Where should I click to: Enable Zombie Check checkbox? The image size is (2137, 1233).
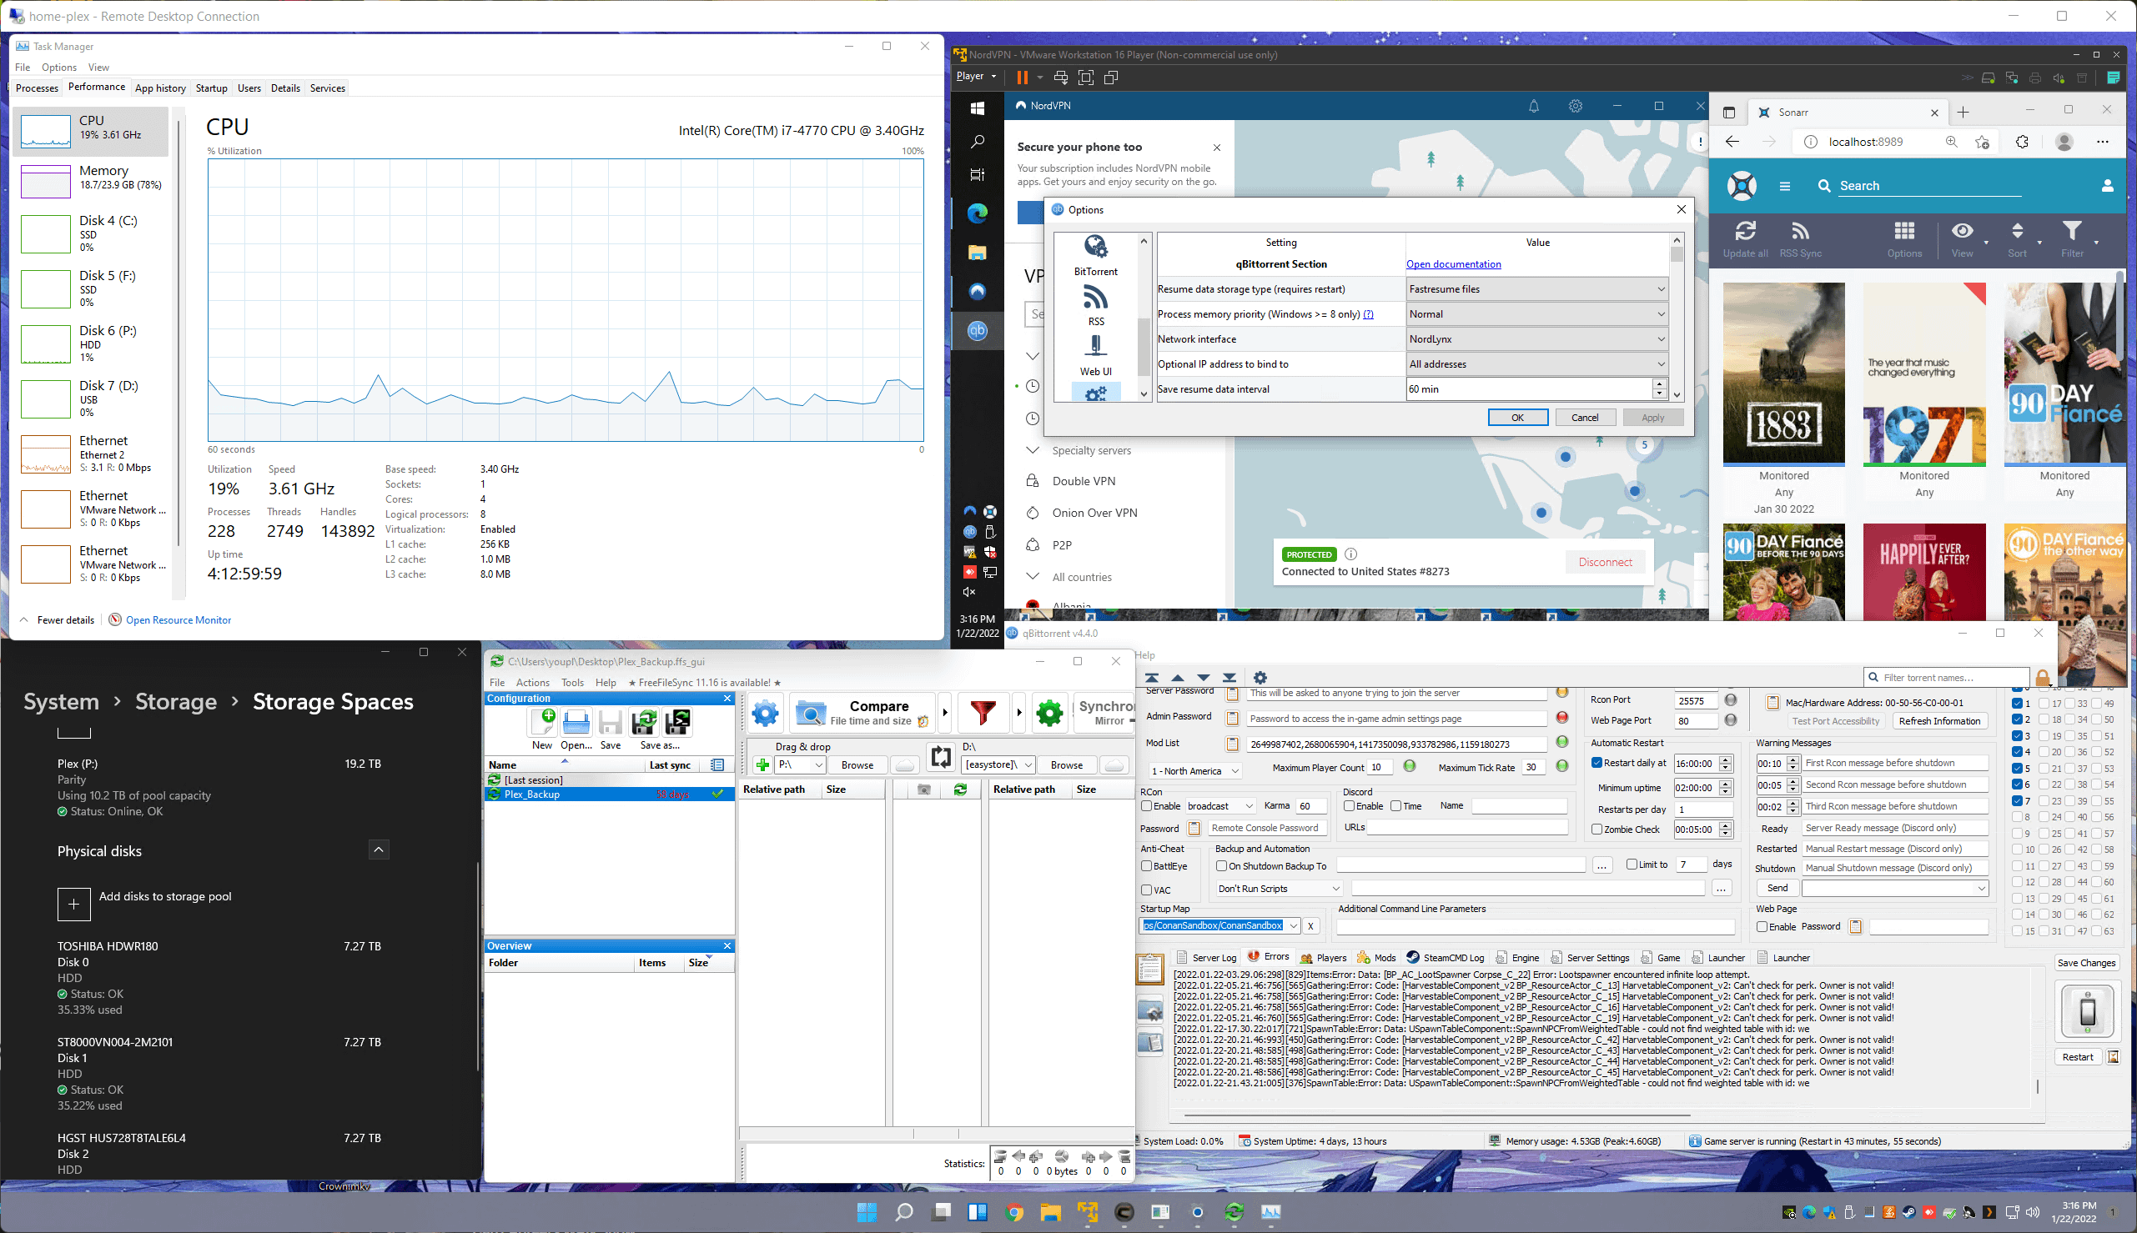(1596, 830)
